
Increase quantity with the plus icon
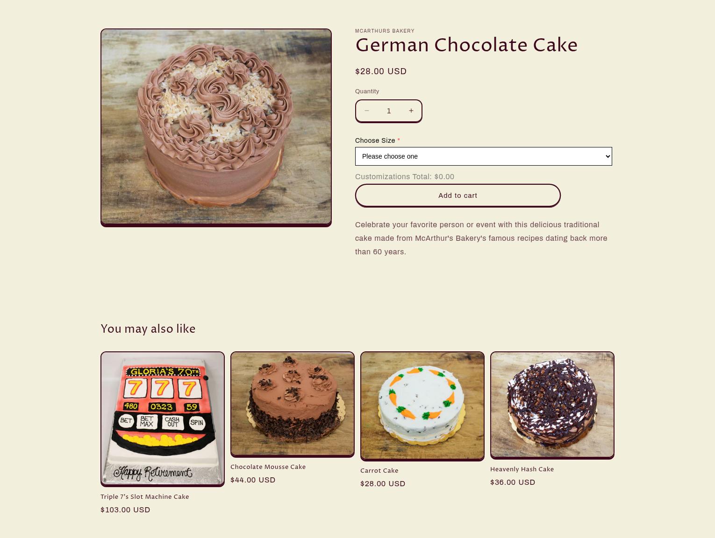pos(411,111)
